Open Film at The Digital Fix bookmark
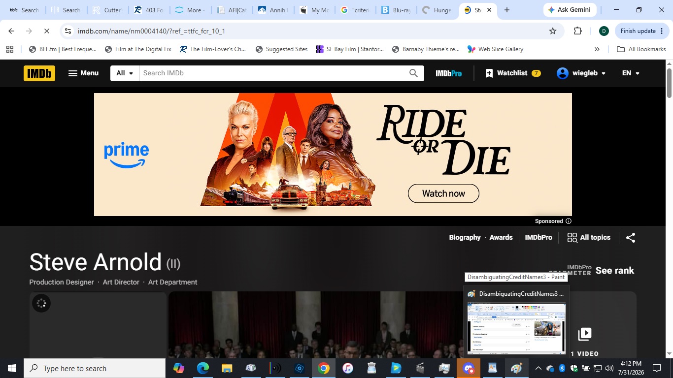Viewport: 673px width, 378px height. coord(138,49)
